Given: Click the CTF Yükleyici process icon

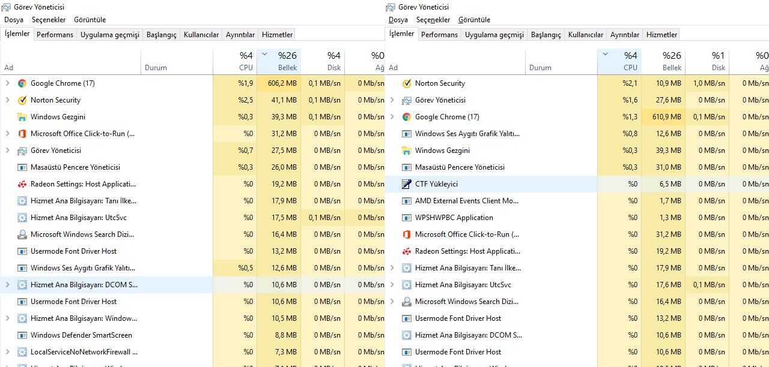Looking at the screenshot, I should [x=407, y=184].
